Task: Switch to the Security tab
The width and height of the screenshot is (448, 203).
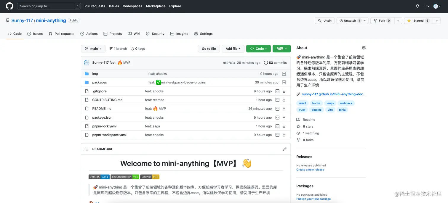Action: [x=155, y=34]
